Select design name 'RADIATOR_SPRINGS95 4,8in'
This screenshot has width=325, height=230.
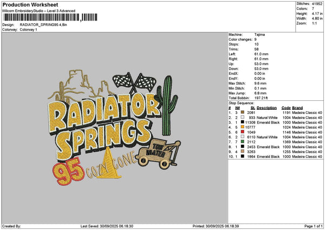click(43, 25)
